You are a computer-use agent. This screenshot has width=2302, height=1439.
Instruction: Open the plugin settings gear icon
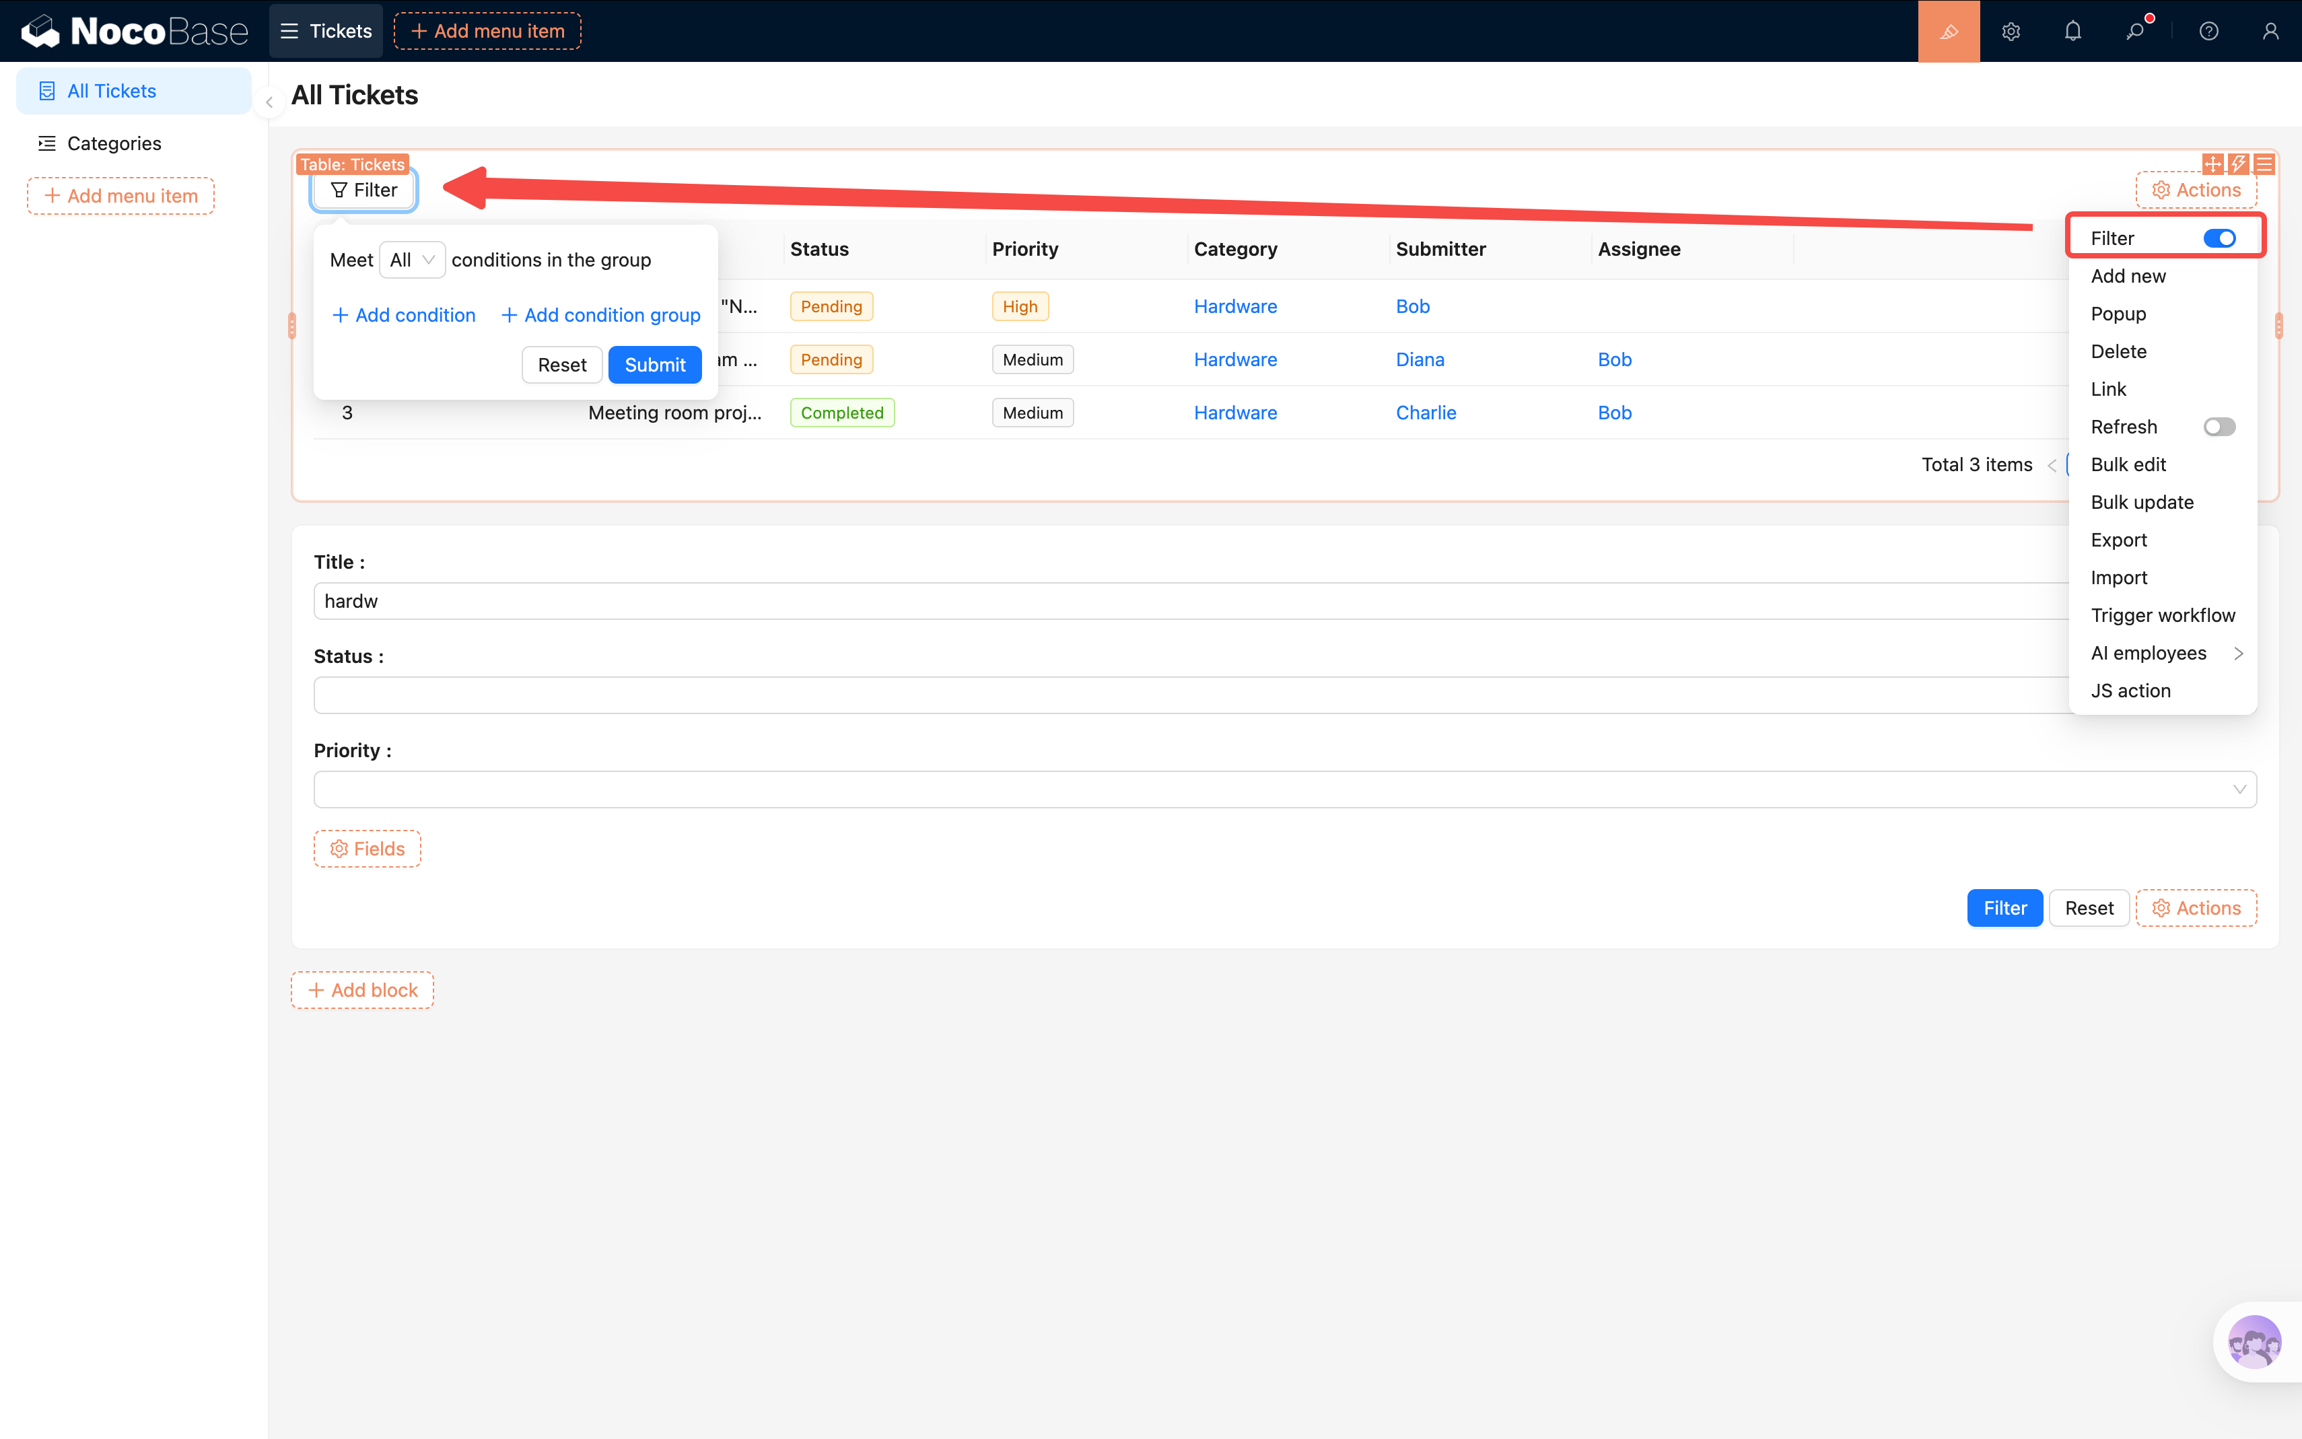2010,32
